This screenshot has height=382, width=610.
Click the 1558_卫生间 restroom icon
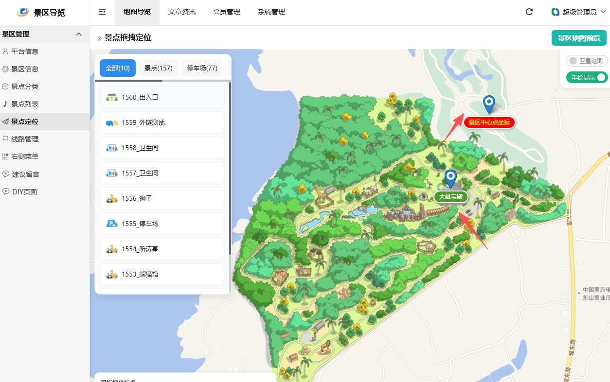112,148
